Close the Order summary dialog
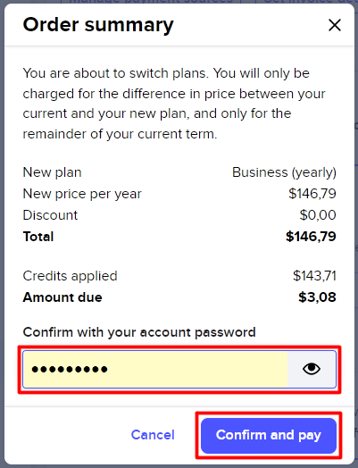 click(x=335, y=25)
